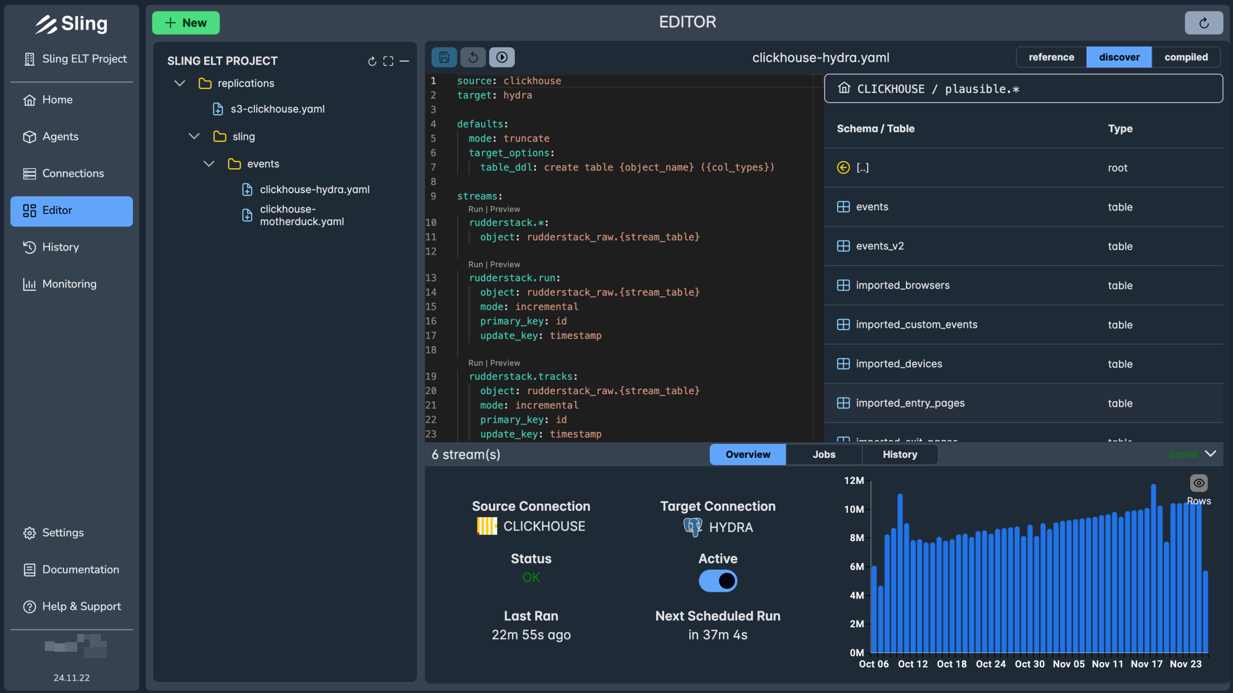The height and width of the screenshot is (693, 1233).
Task: Collapse the replications folder
Action: [x=180, y=83]
